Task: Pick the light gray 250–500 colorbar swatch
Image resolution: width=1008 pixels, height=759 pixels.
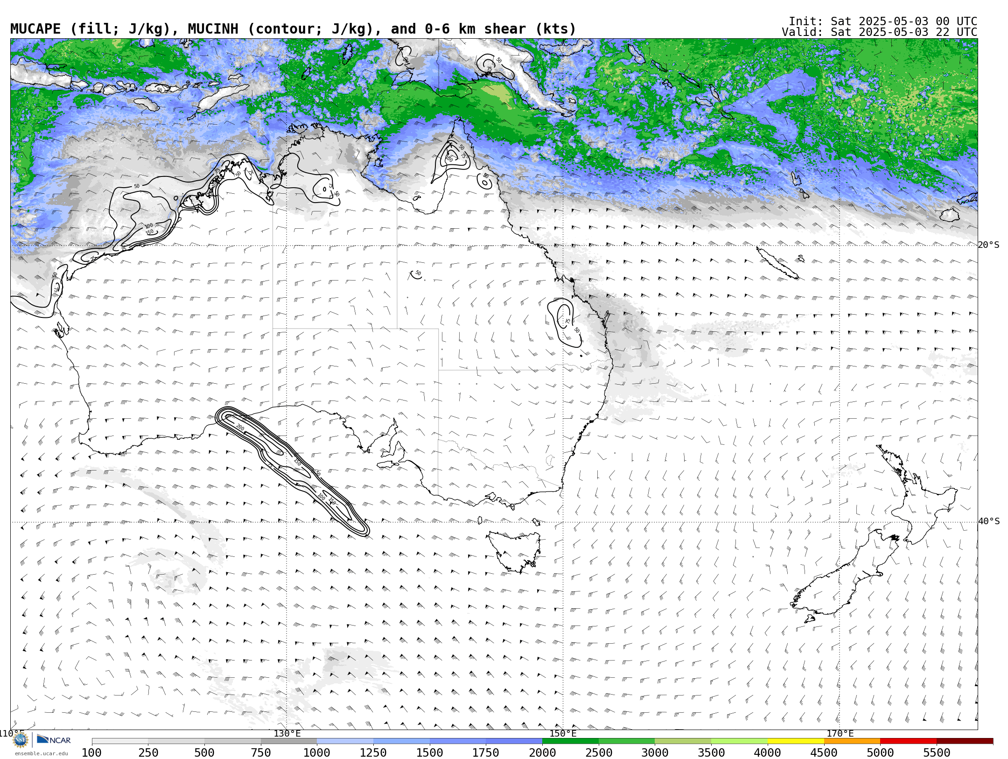Action: [176, 741]
